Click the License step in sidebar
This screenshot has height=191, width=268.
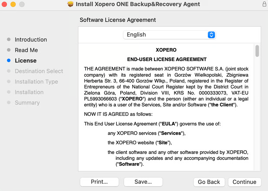coord(25,61)
